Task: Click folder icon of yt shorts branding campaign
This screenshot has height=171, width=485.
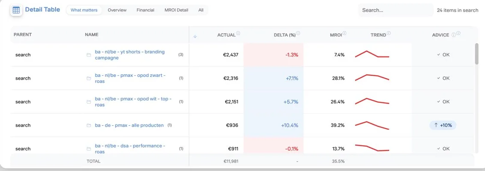Action: click(89, 55)
